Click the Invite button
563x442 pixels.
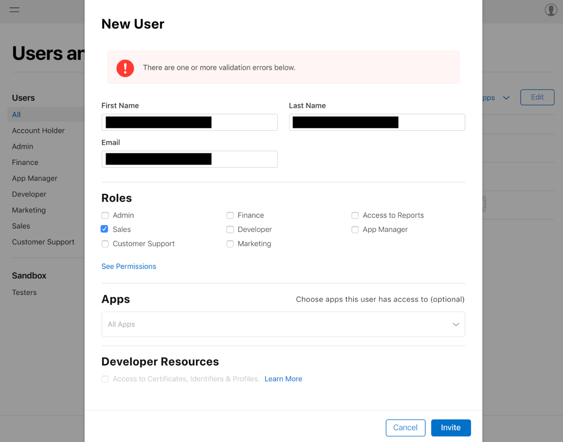pos(451,428)
